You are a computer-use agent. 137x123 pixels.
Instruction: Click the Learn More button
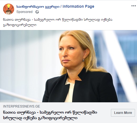tap(123, 113)
